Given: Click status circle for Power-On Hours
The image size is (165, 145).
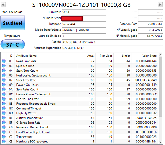Looking at the screenshot, I should coord(4,85).
